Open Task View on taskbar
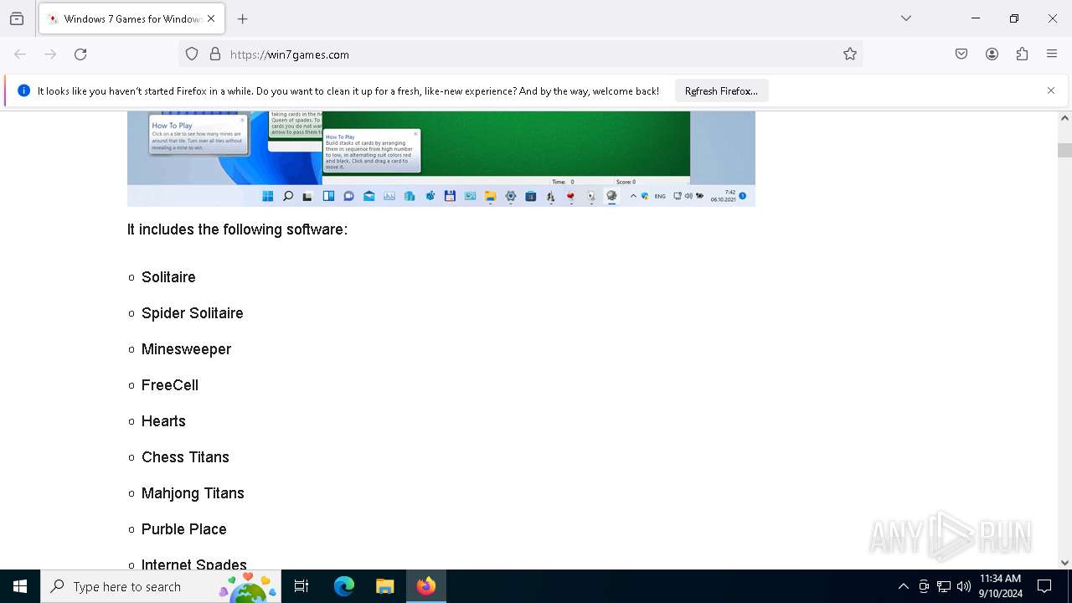1072x603 pixels. 301,586
